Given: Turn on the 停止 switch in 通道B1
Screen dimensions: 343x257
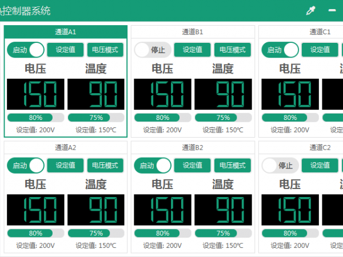Looking at the screenshot, I should coord(153,50).
